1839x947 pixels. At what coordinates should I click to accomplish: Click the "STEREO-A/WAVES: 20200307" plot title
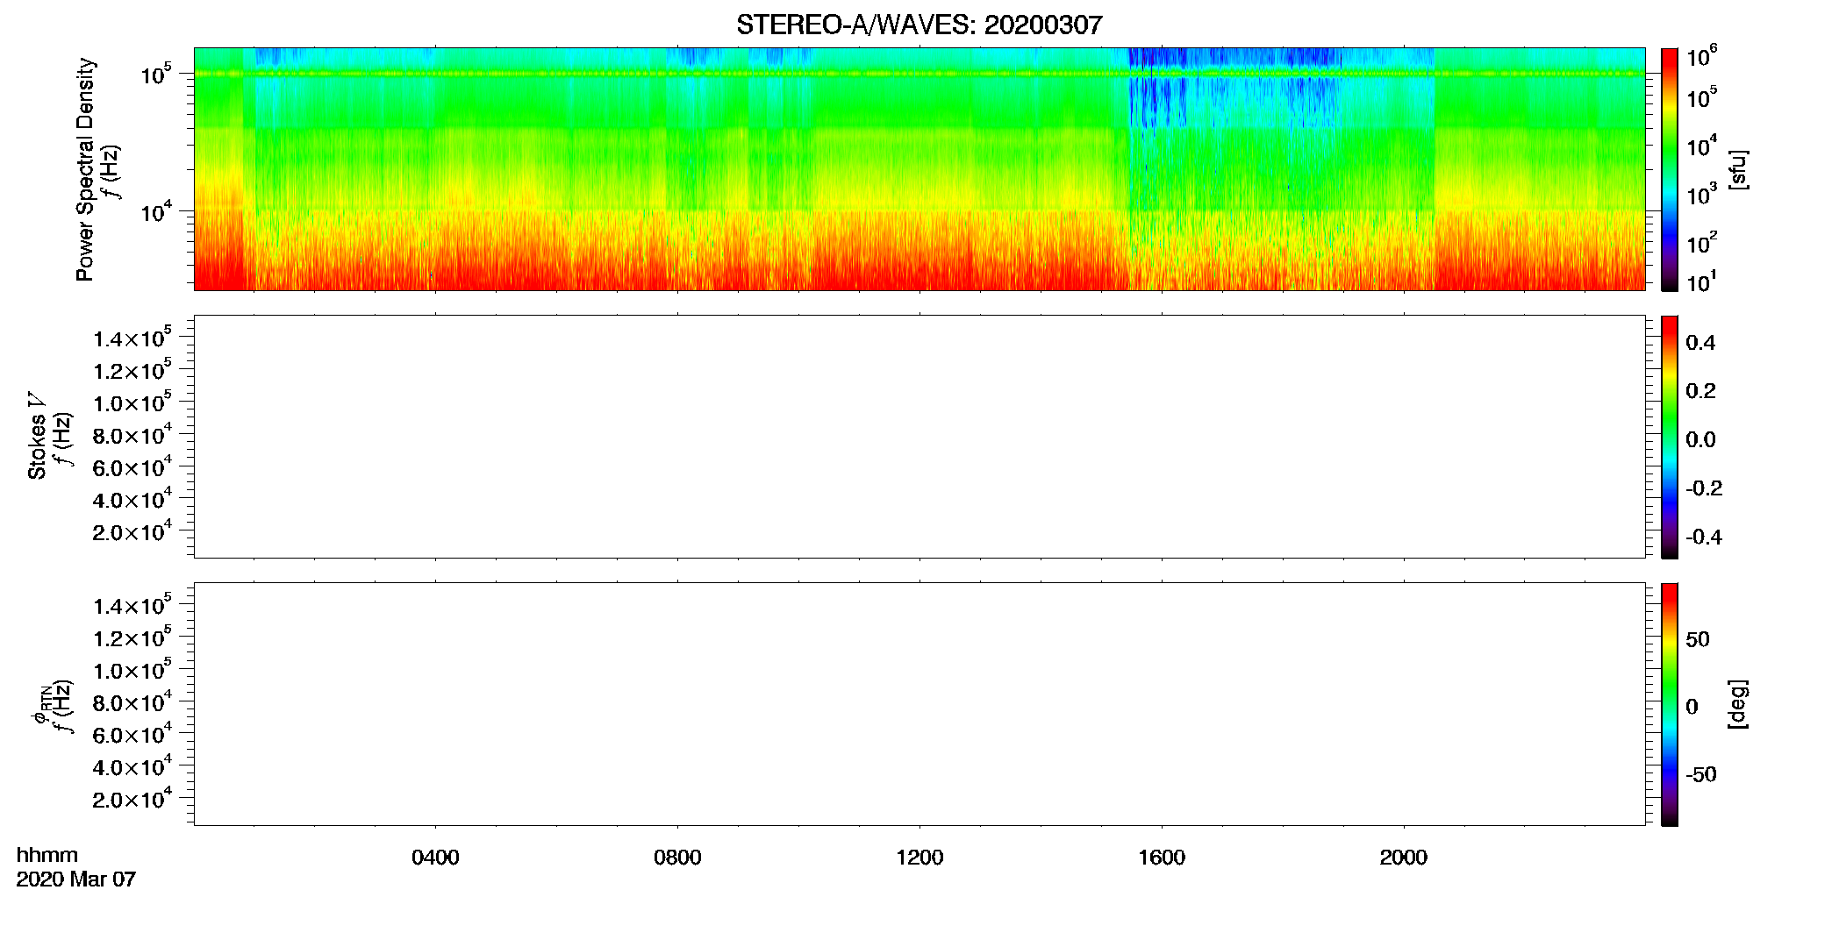coord(919,25)
